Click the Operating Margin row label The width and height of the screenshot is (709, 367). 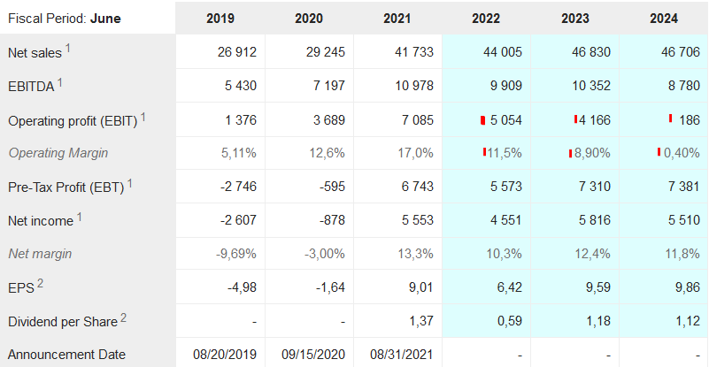point(58,153)
